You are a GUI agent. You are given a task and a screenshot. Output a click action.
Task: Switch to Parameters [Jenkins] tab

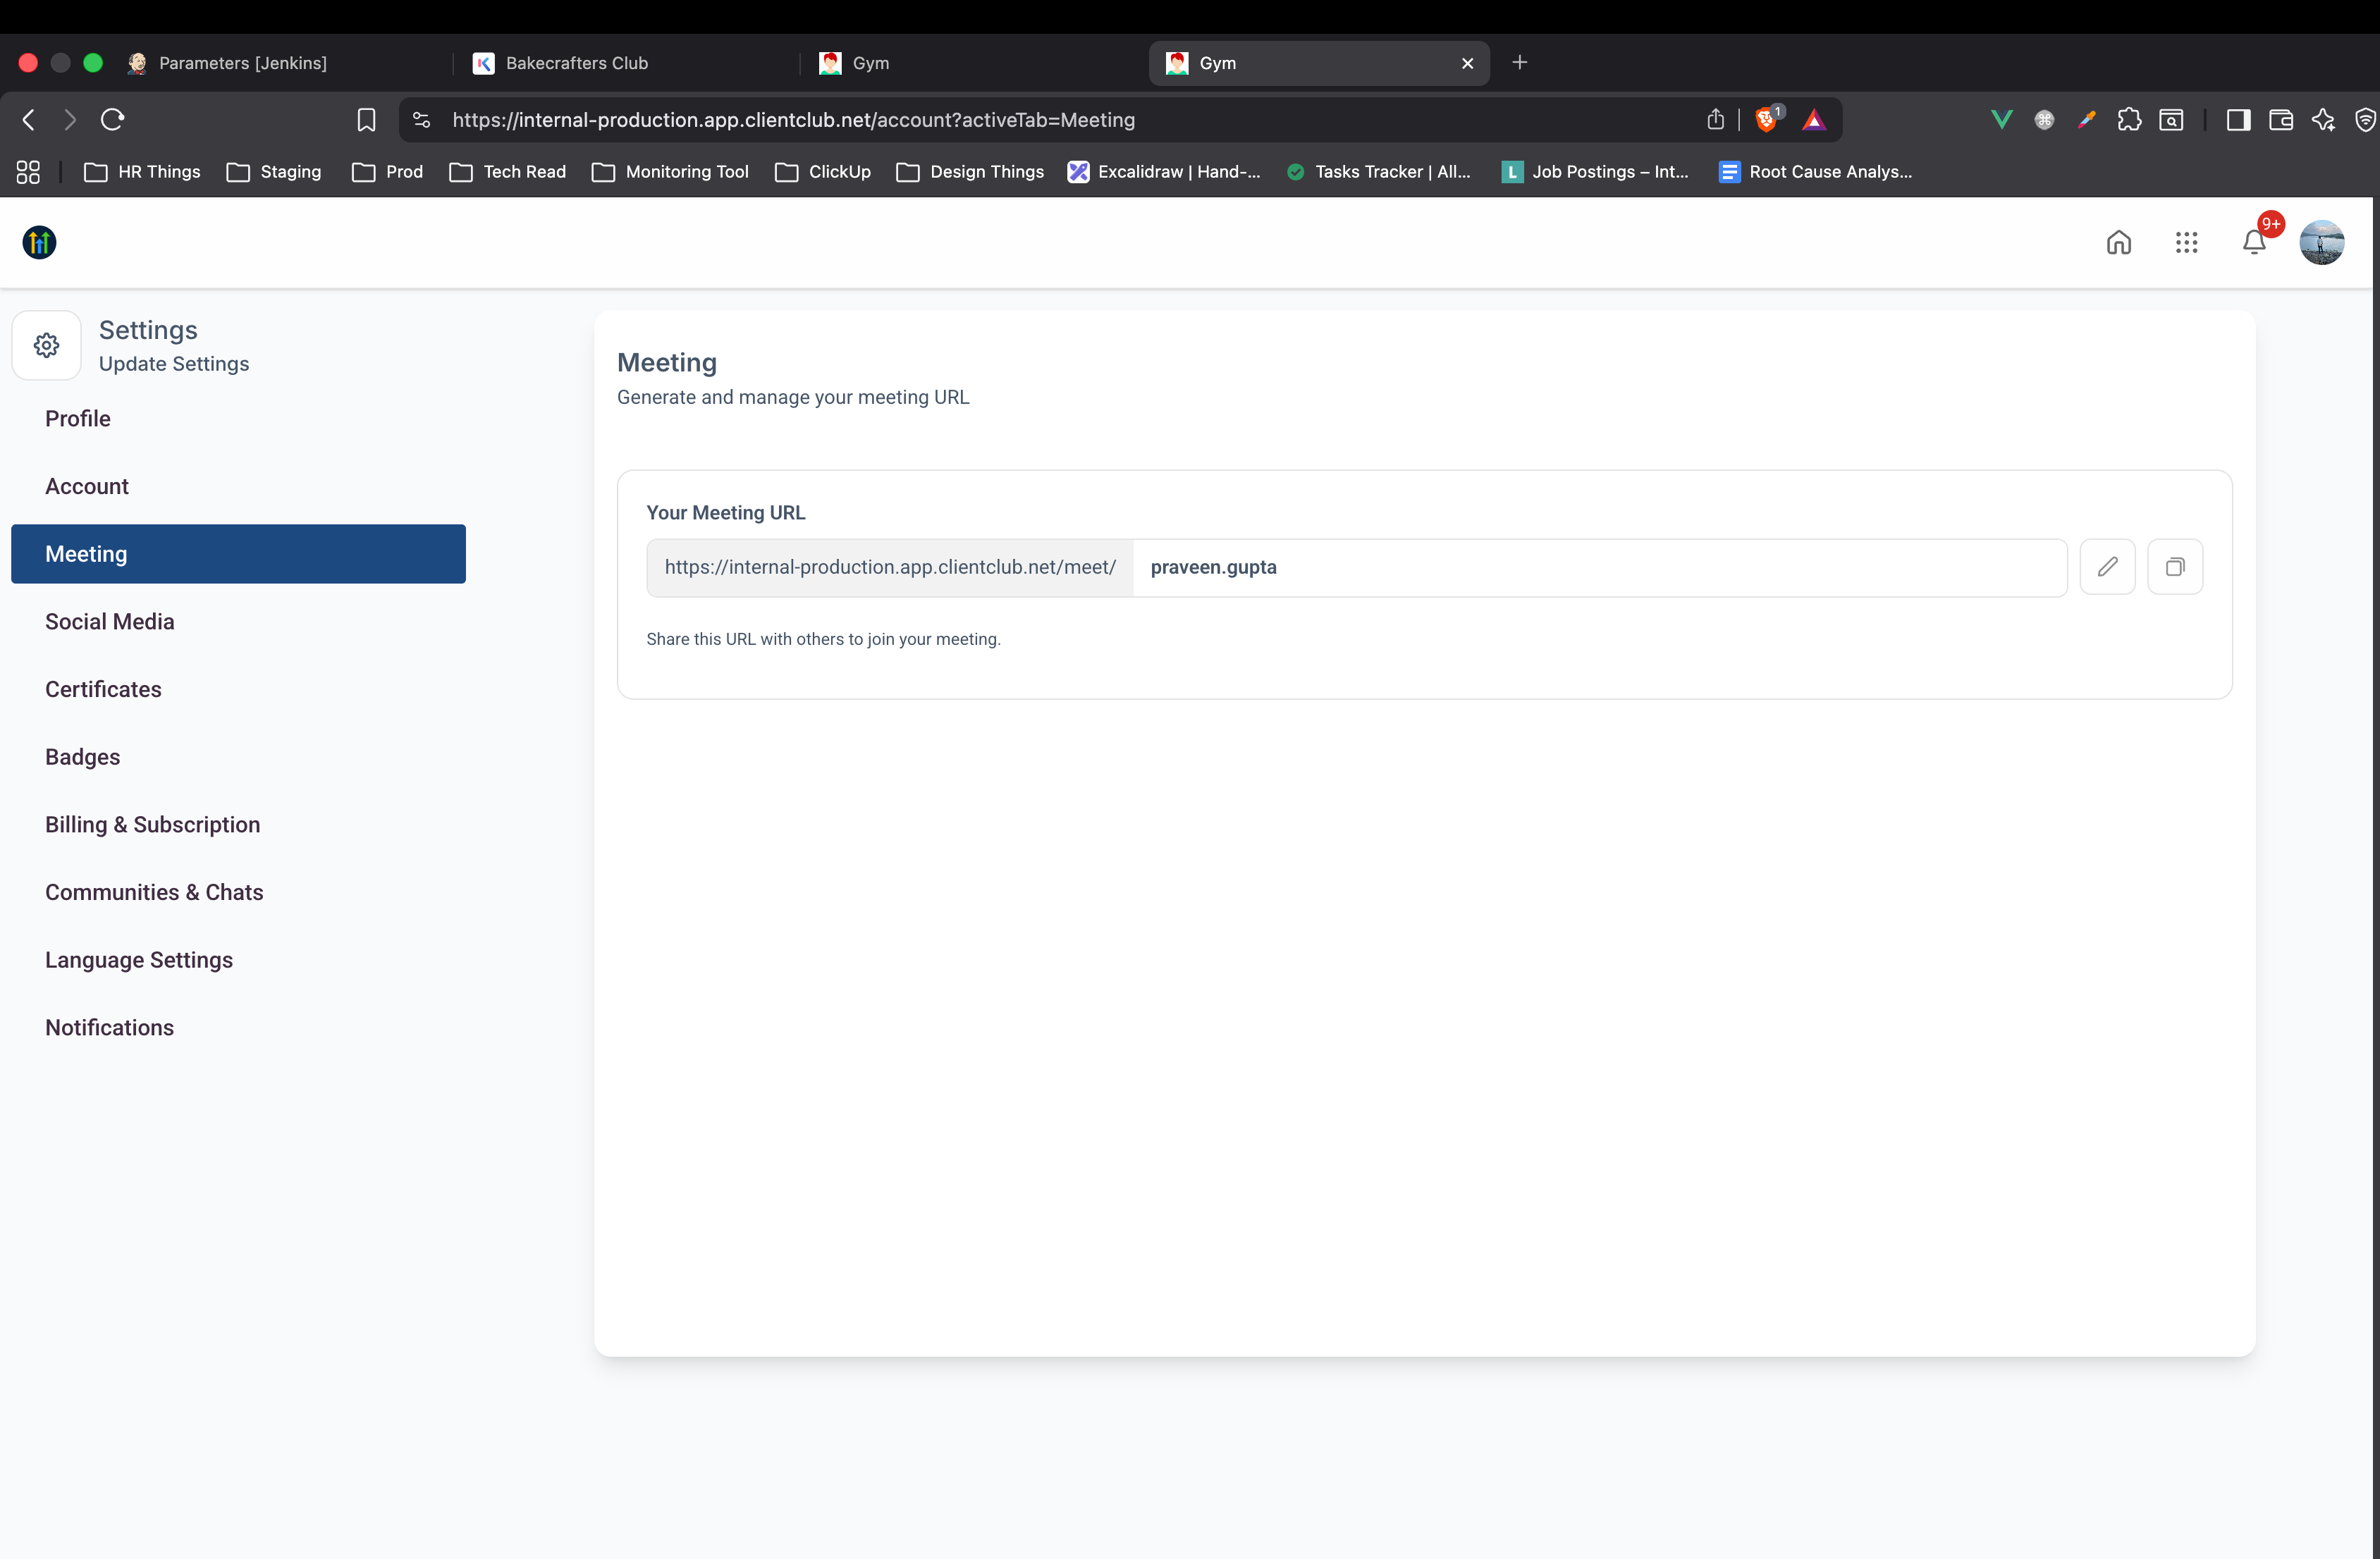point(242,63)
